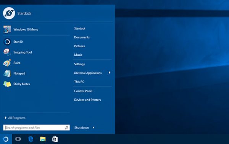229x144 pixels.
Task: Click the magnifier icon in search box
Action: tap(66, 128)
